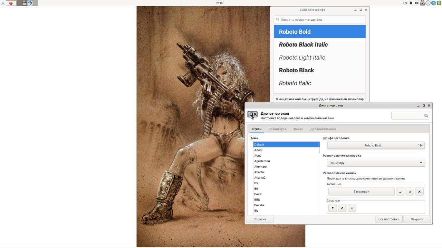Switch the EN keyboard layout indicator
This screenshot has width=442, height=248.
tap(405, 3)
